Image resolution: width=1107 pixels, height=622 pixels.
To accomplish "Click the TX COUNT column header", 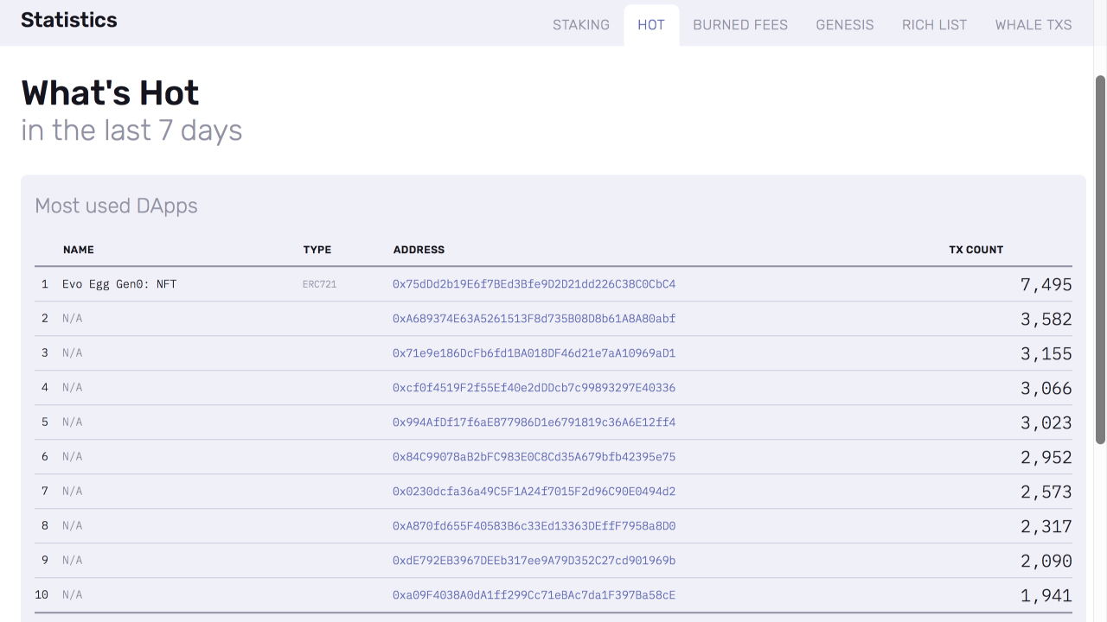I will (976, 250).
